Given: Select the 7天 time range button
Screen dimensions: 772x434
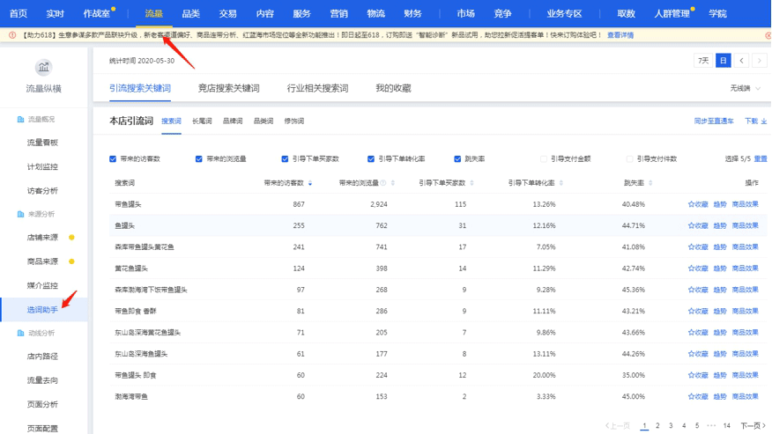Looking at the screenshot, I should coord(703,61).
